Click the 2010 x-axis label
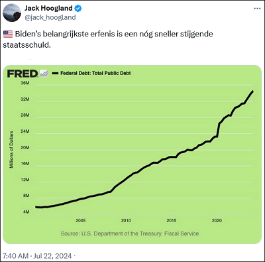Image resolution: width=265 pixels, height=262 pixels. 126,220
